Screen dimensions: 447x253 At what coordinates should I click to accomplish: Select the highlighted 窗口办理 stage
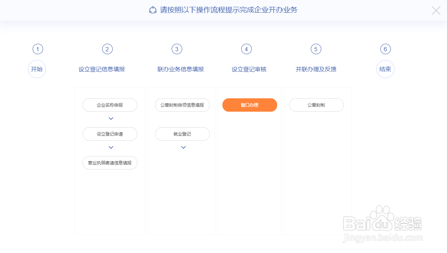click(250, 105)
